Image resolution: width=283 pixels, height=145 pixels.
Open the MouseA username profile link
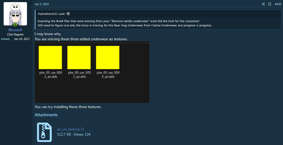[x=15, y=30]
